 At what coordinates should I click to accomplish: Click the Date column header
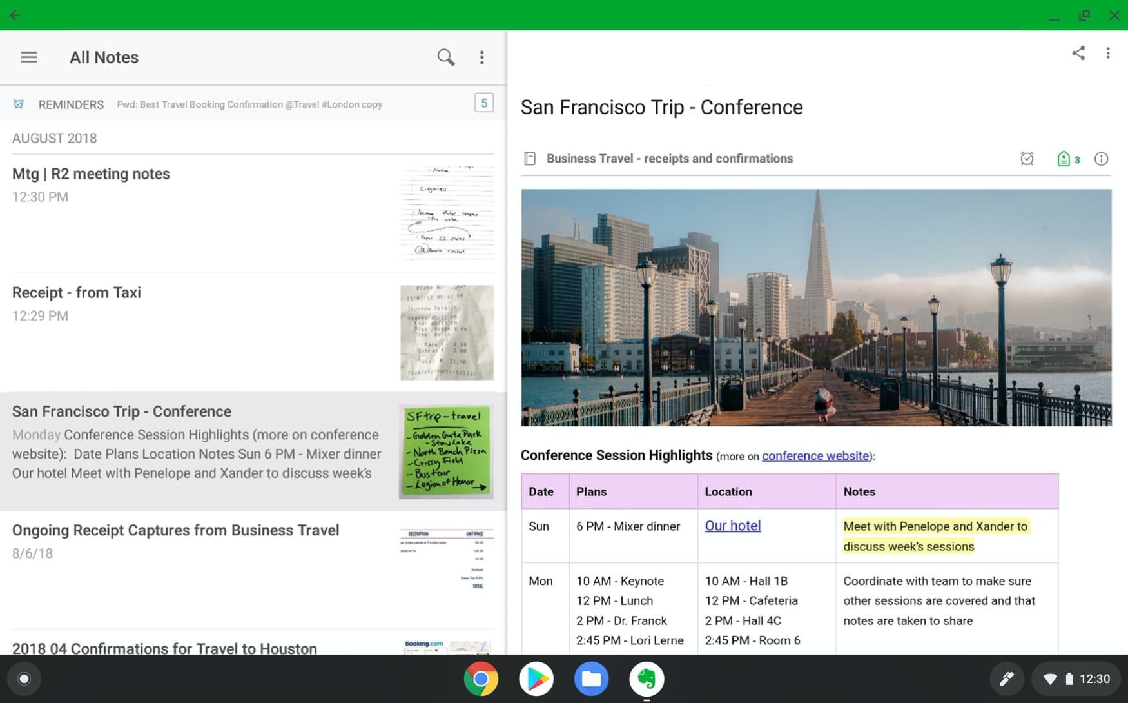click(545, 491)
